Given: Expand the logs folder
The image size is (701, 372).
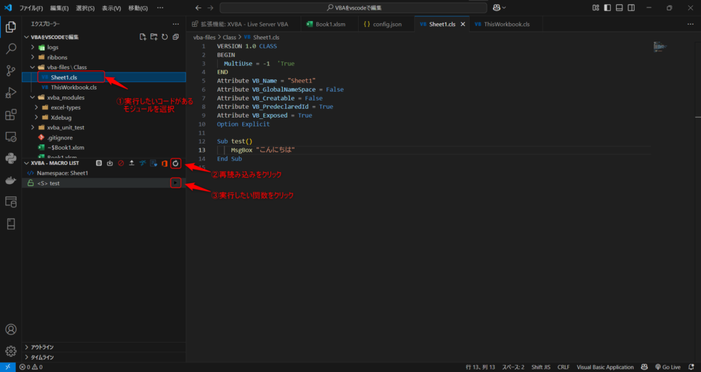Looking at the screenshot, I should 52,47.
